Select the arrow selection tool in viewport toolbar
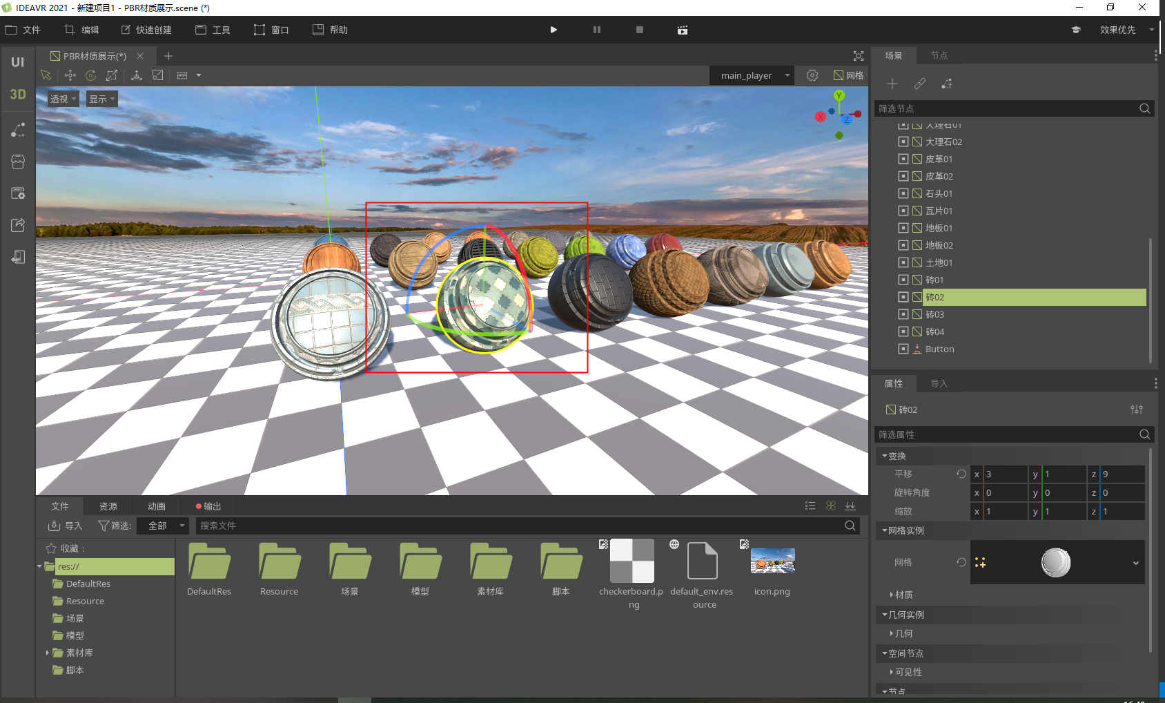Viewport: 1165px width, 703px height. [x=46, y=75]
